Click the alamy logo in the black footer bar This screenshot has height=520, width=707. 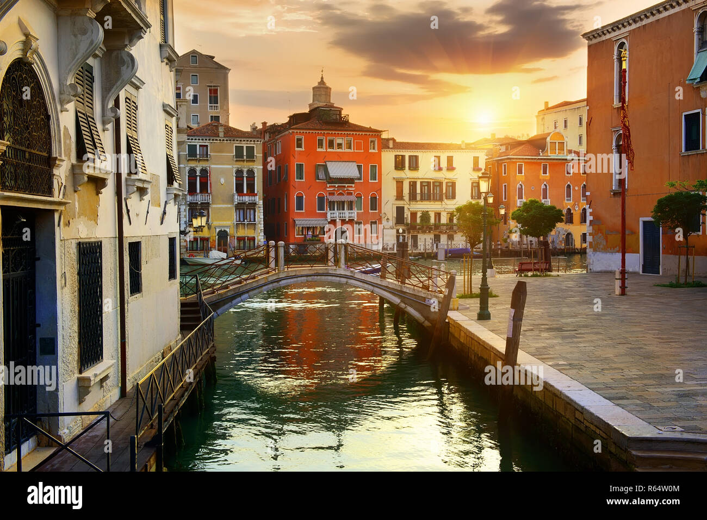[55, 496]
